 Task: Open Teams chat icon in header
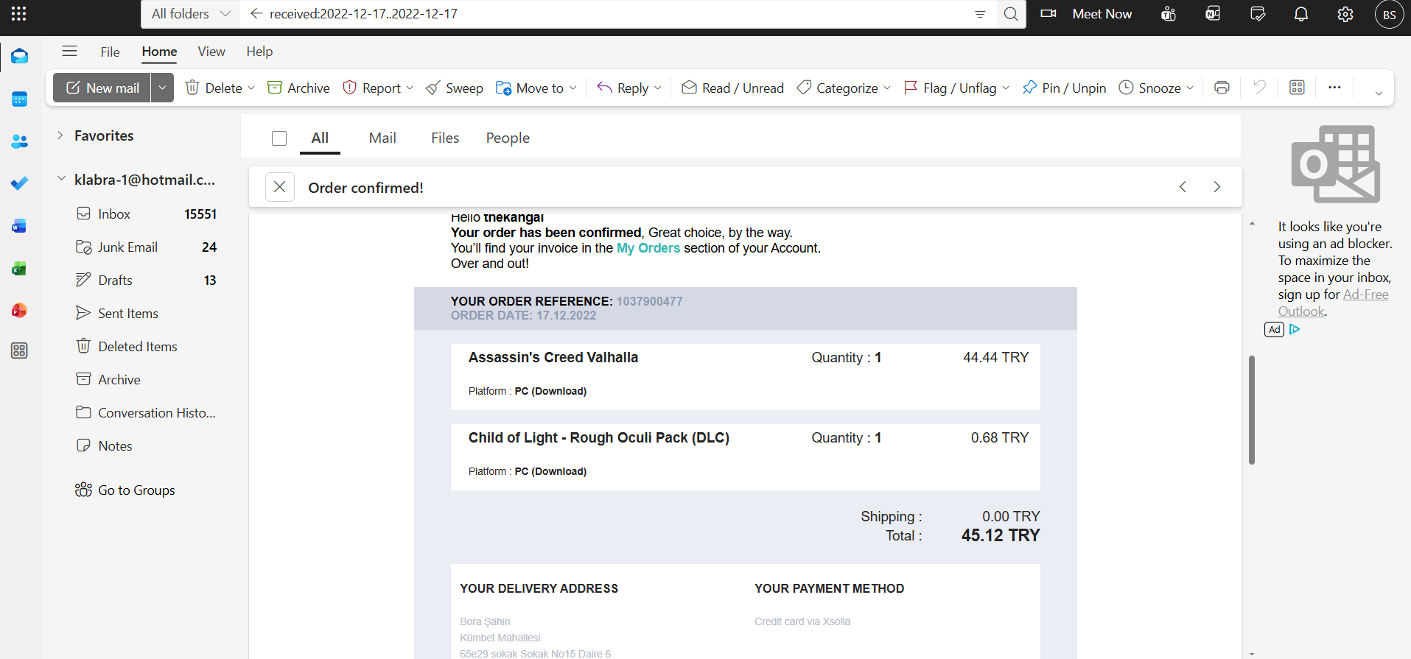point(1169,14)
